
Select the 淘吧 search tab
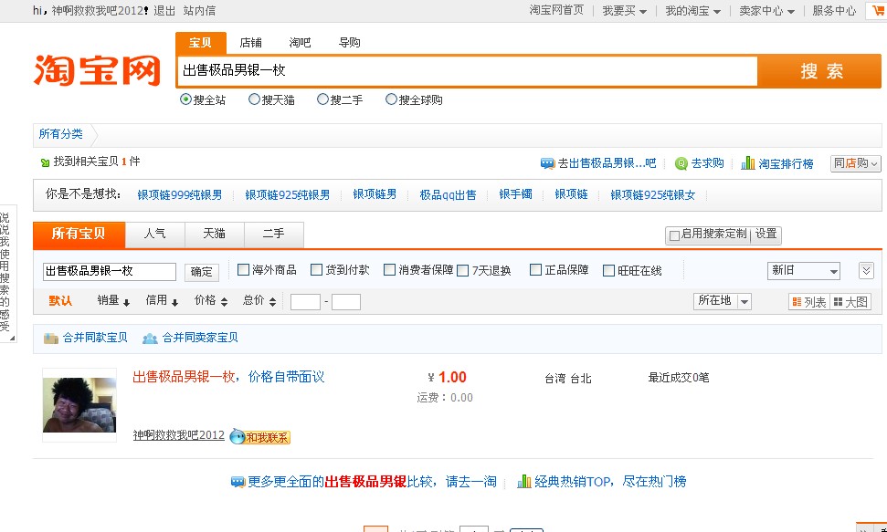300,43
